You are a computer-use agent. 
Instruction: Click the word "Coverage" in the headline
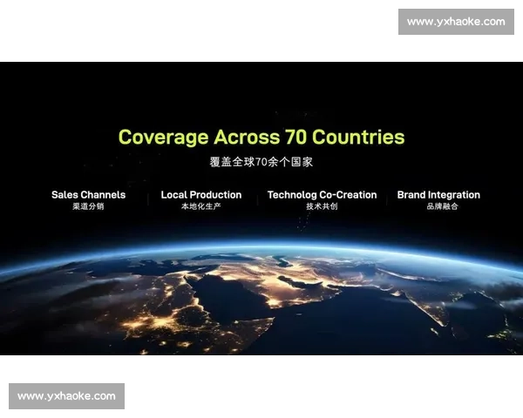pos(163,137)
